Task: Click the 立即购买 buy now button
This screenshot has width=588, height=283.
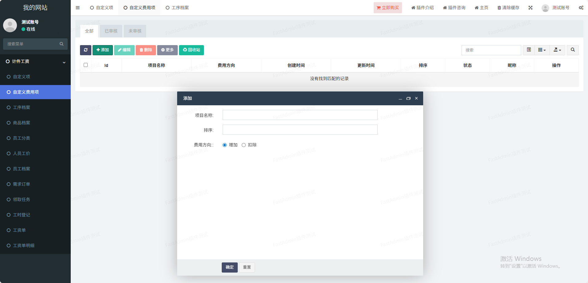Action: click(x=387, y=8)
